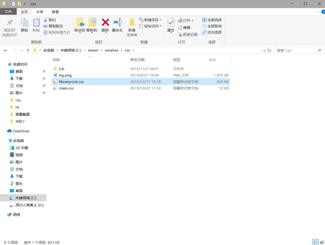Open 屏幕截图 folder in Quick access
This screenshot has width=325, height=245.
[x=22, y=114]
